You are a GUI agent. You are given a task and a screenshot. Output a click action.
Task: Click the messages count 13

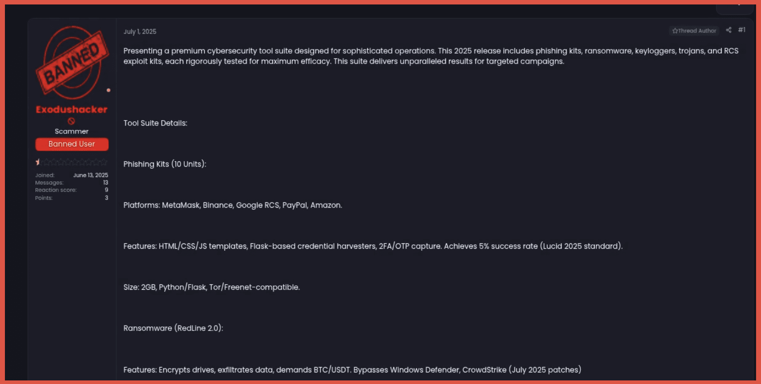click(x=106, y=183)
